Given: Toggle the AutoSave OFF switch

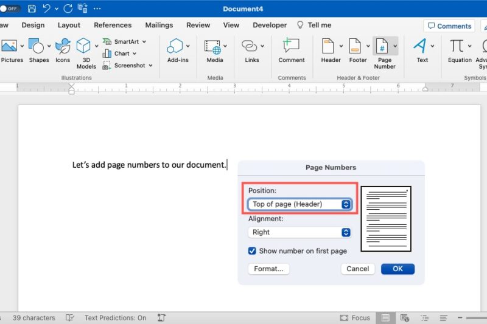Looking at the screenshot, I should (9, 9).
